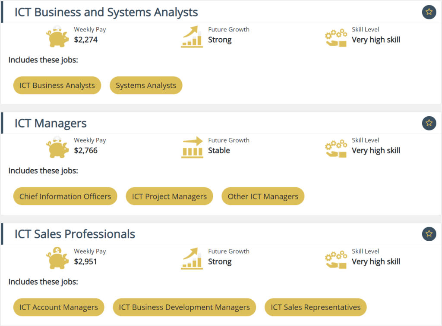Select Chief Information Officers job pill
442x326 pixels.
[x=65, y=196]
